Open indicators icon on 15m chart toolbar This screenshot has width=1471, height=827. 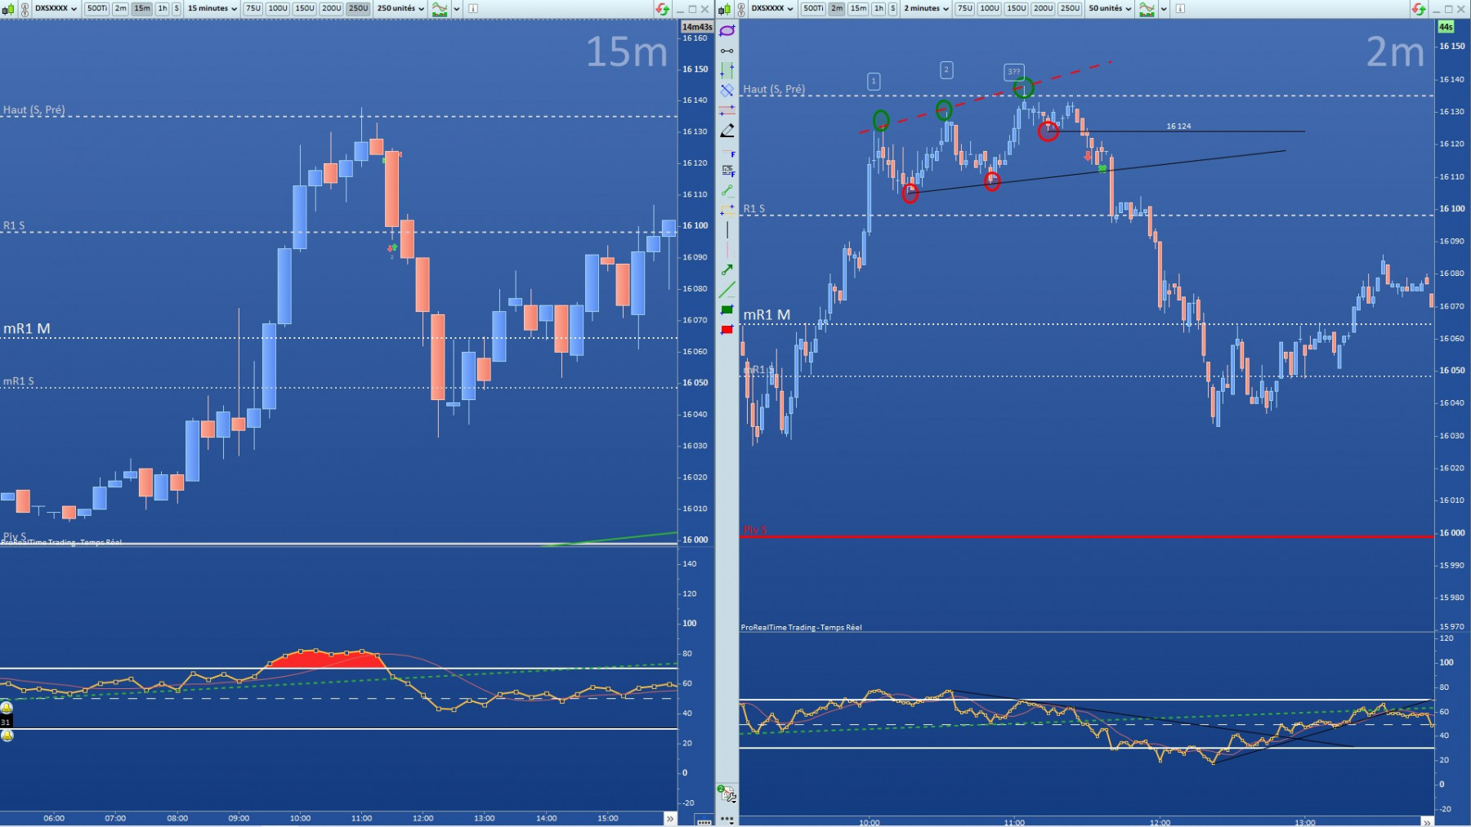pyautogui.click(x=440, y=8)
